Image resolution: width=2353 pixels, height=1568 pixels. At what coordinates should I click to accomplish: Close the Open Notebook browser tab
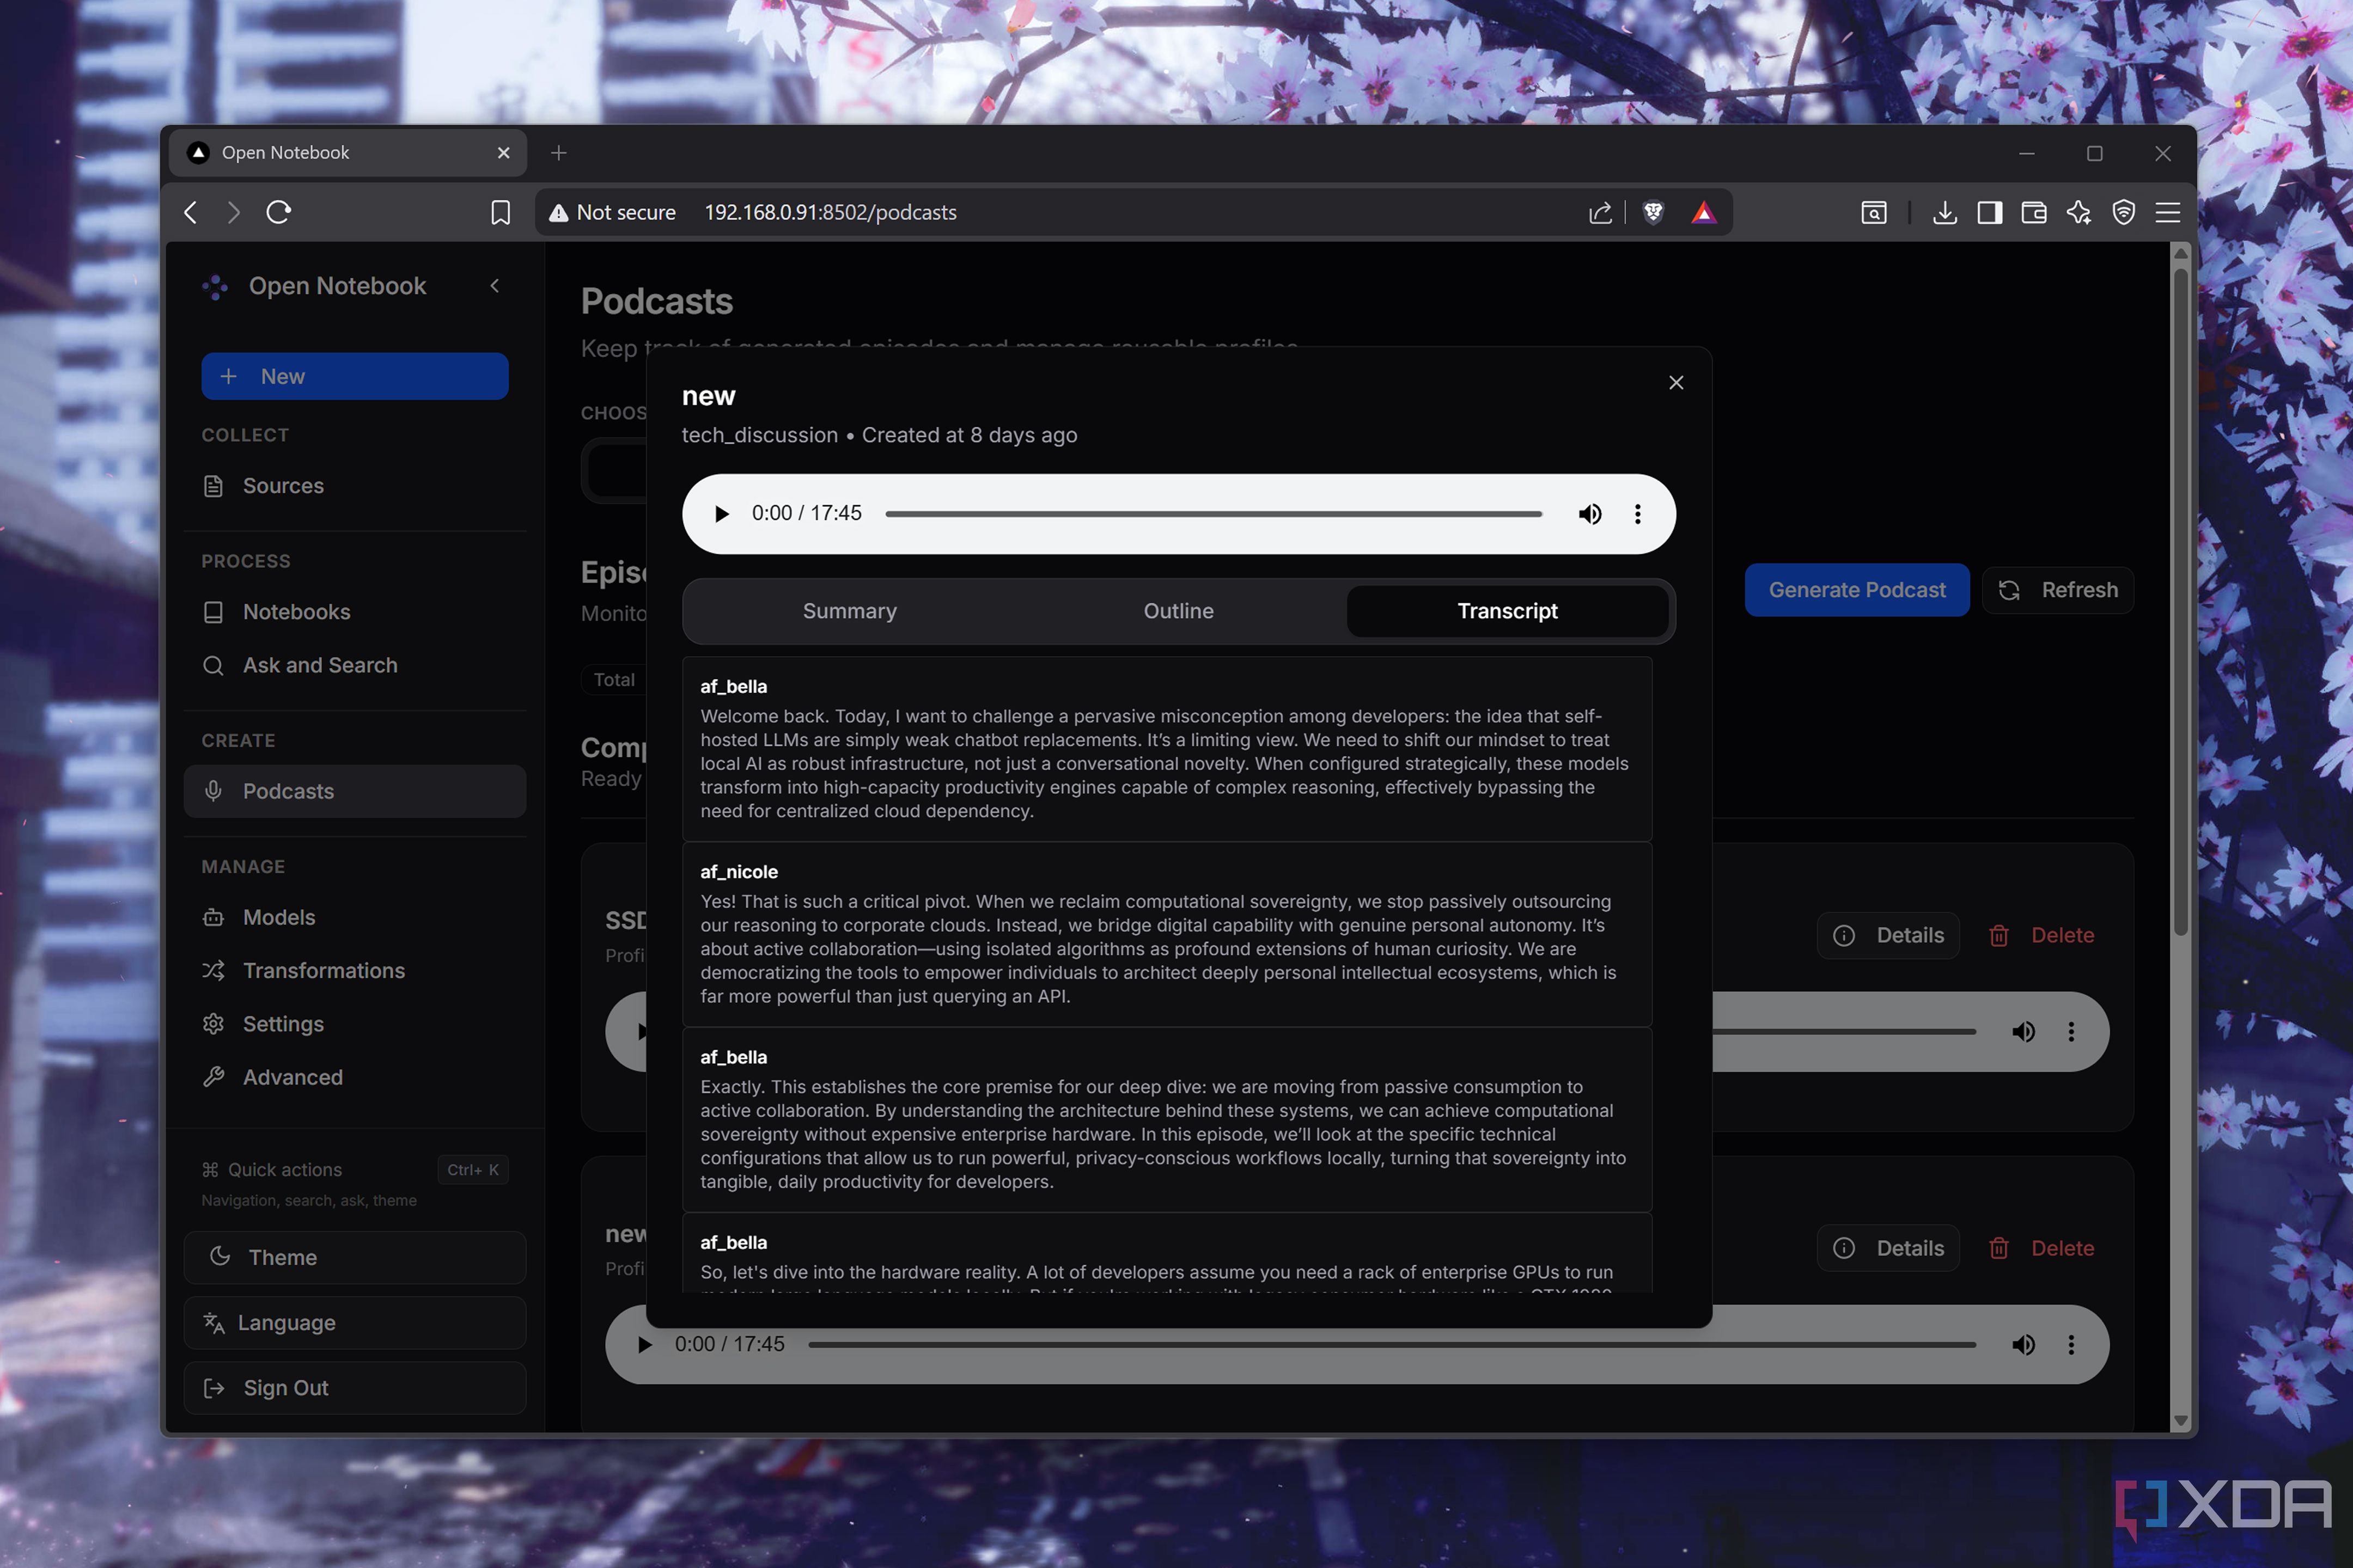[503, 153]
